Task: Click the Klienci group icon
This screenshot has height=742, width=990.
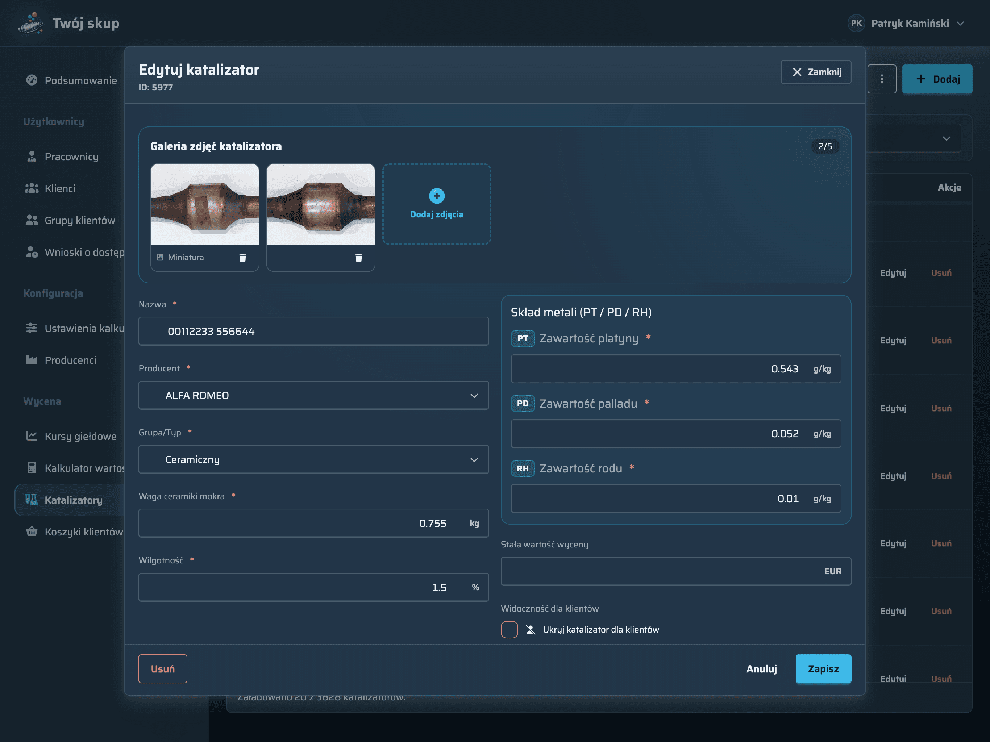Action: tap(31, 188)
